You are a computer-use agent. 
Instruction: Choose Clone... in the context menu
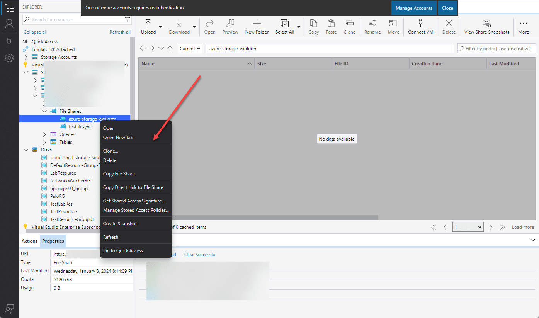[x=136, y=151]
